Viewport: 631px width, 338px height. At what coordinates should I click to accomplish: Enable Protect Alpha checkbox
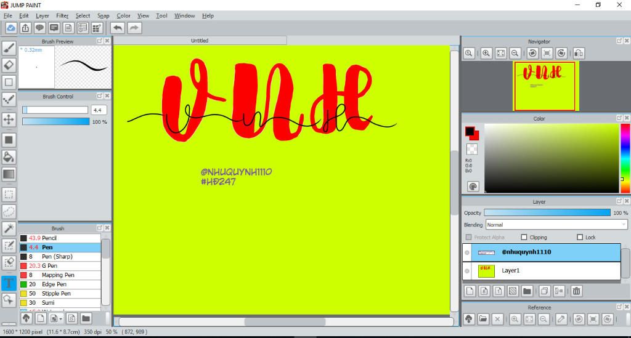point(468,237)
